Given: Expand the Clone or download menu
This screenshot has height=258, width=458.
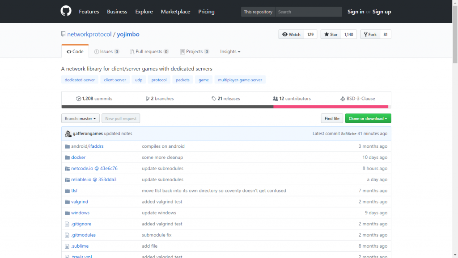Looking at the screenshot, I should 368,118.
